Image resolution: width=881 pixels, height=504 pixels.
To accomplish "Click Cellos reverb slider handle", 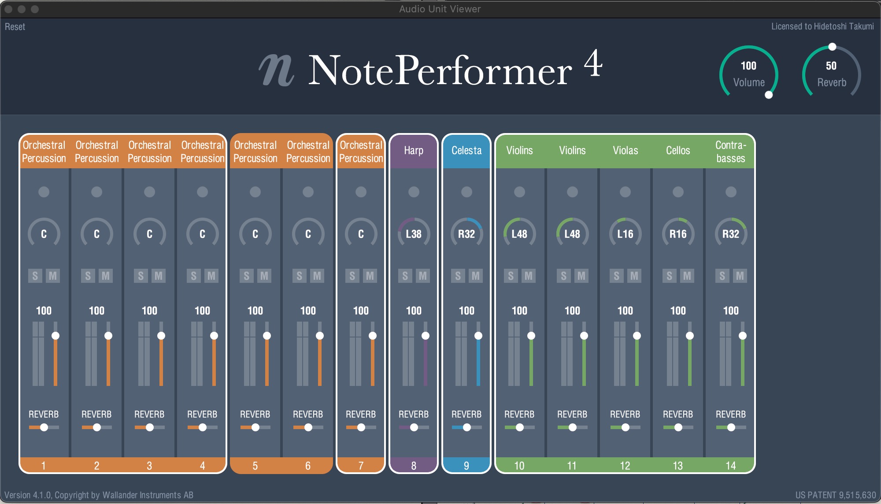I will [x=678, y=427].
